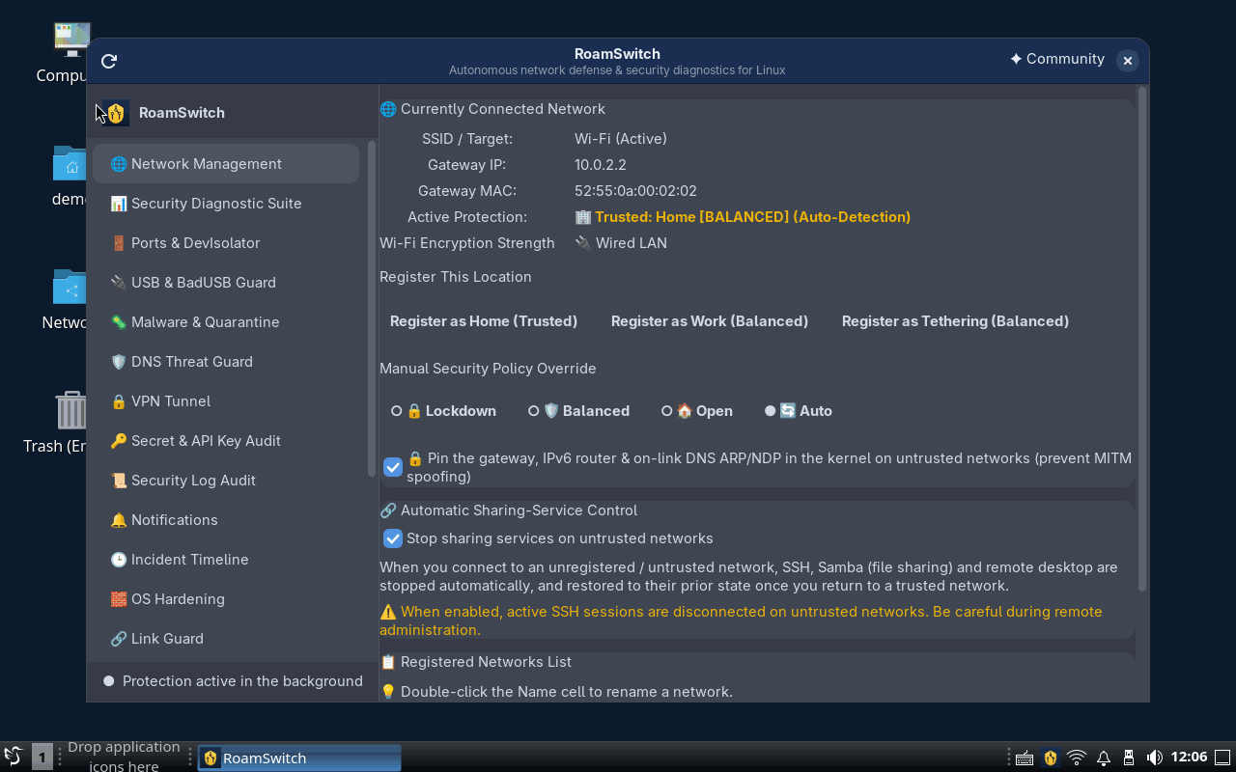Click the main content vertical scrollbar
This screenshot has width=1236, height=772.
[x=1142, y=338]
